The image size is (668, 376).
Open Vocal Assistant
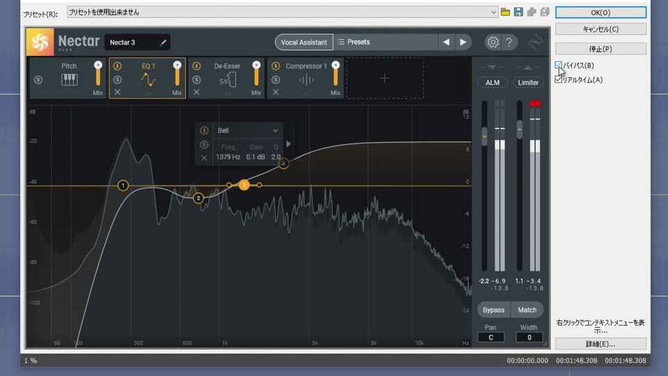304,42
